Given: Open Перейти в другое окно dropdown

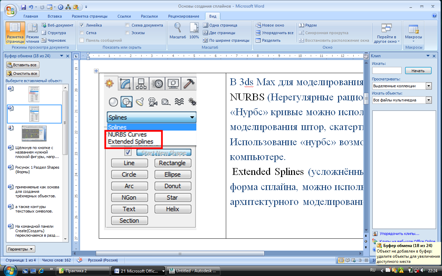Looking at the screenshot, I should [386, 33].
